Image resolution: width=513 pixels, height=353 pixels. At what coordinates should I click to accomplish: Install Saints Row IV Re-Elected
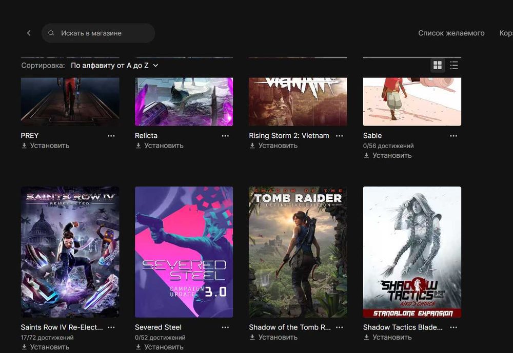coord(45,347)
